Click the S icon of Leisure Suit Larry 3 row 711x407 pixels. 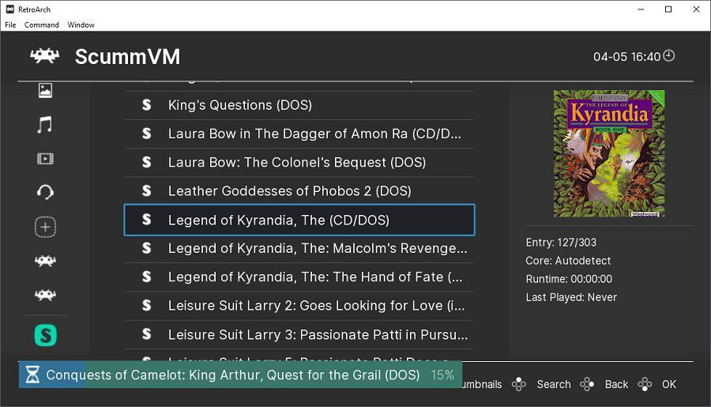146,334
